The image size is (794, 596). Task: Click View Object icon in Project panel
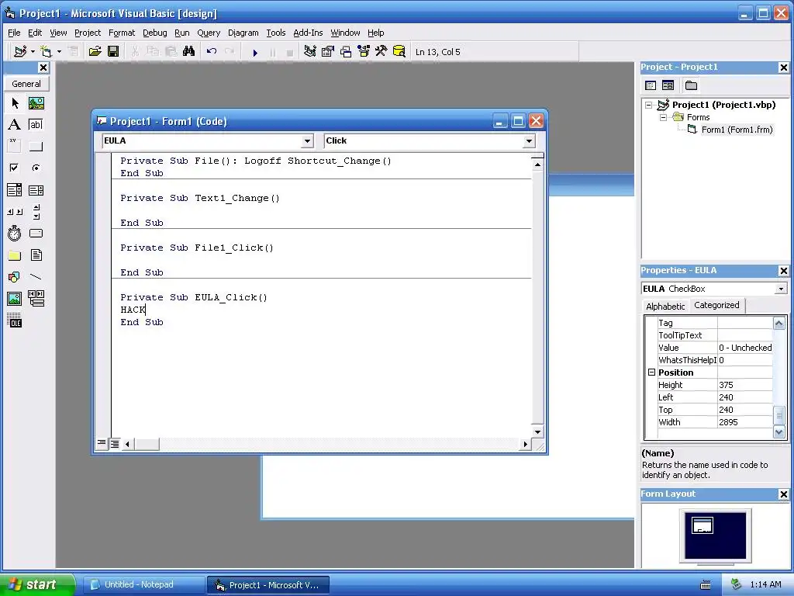[x=668, y=85]
